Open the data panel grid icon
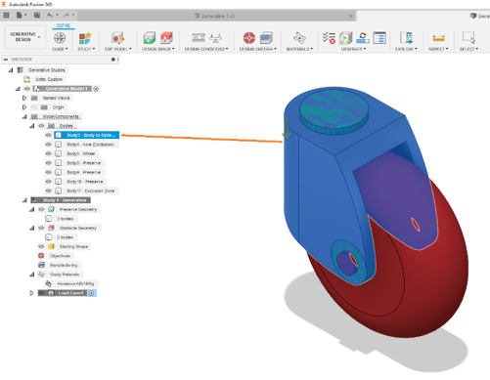Screen dimensions: 490x380 (6, 15)
